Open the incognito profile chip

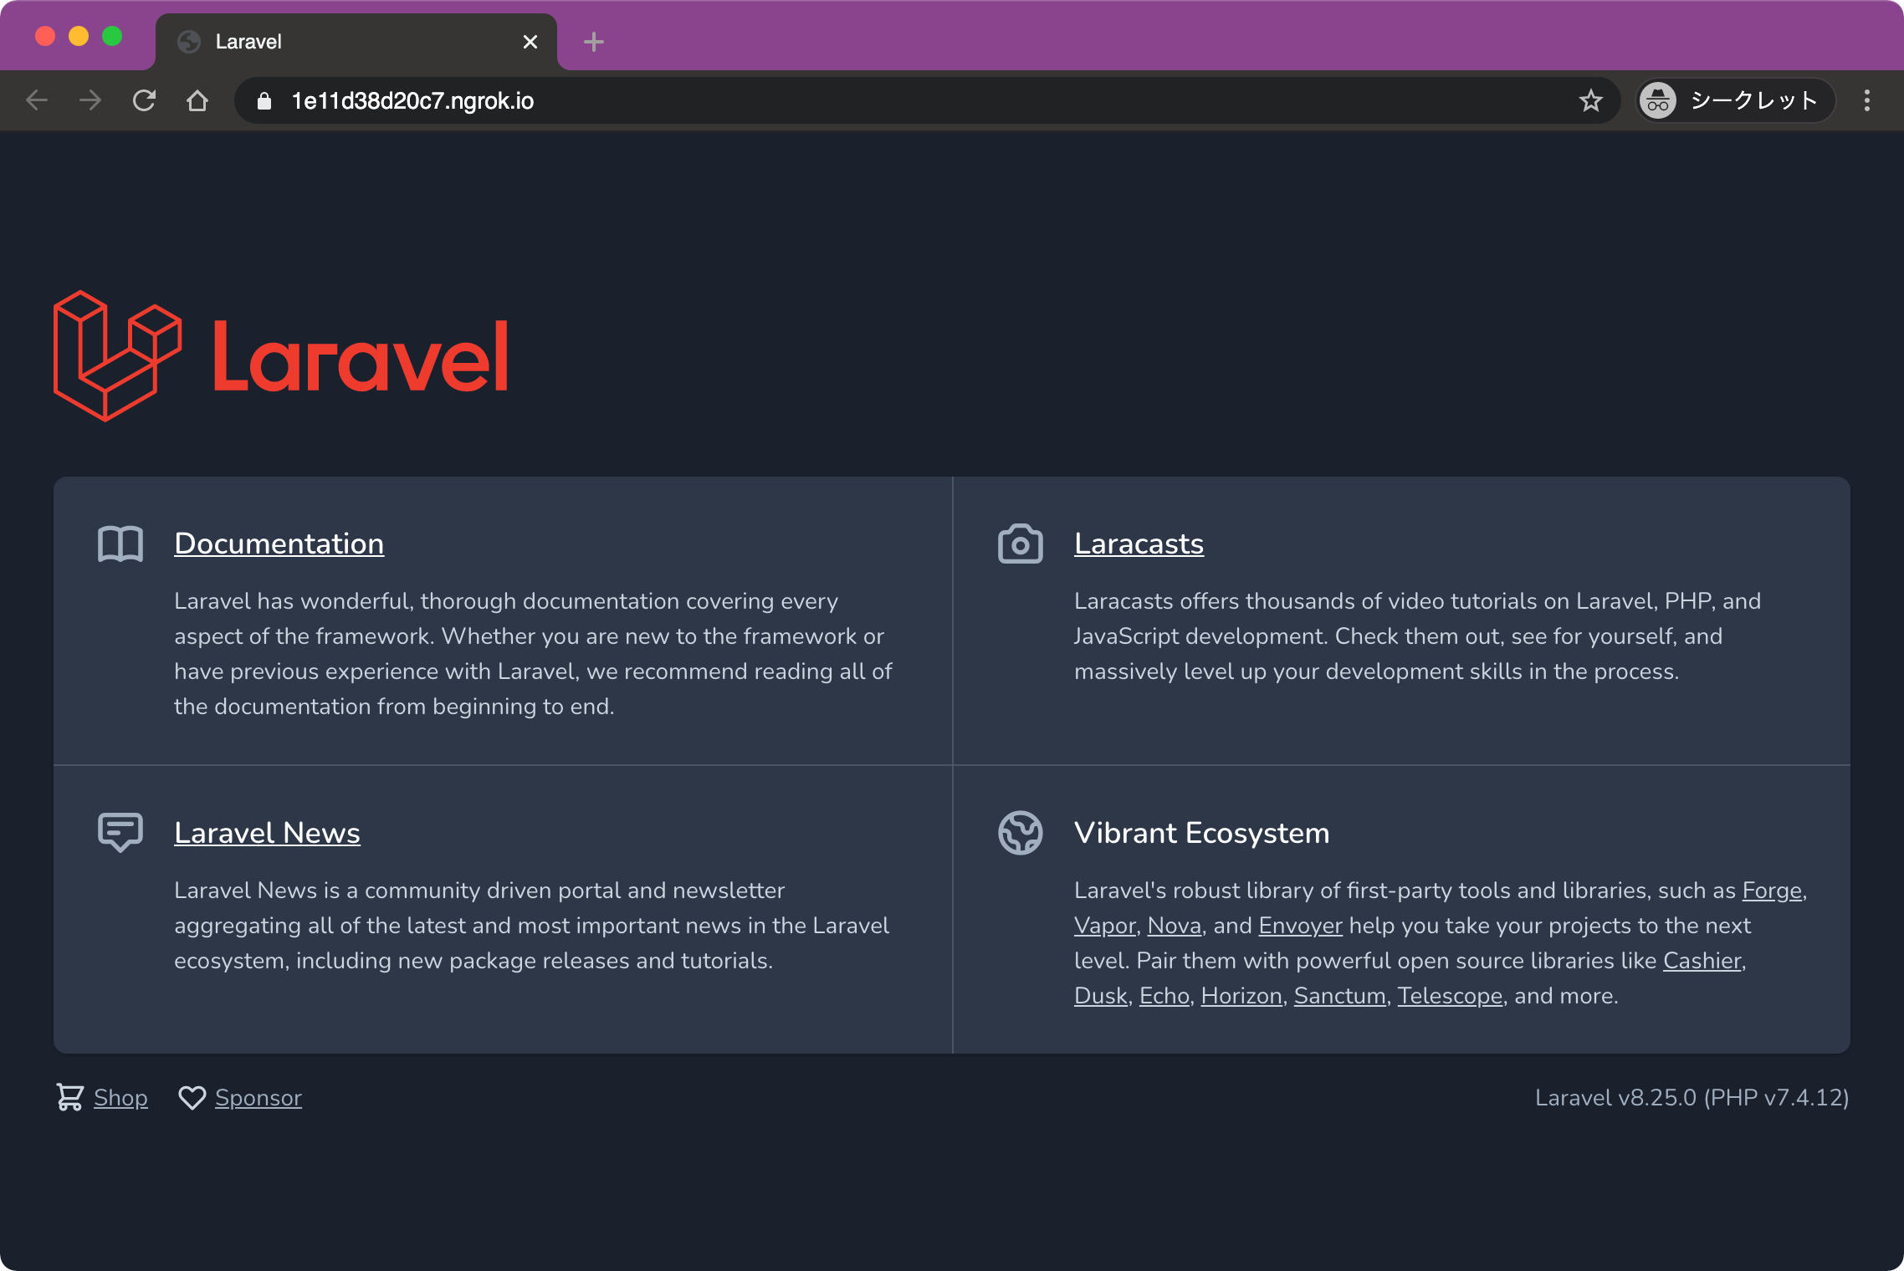click(1735, 101)
